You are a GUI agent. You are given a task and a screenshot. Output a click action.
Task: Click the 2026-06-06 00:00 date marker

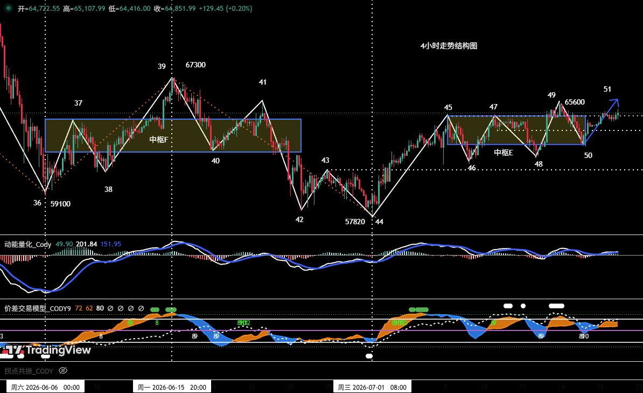45,387
